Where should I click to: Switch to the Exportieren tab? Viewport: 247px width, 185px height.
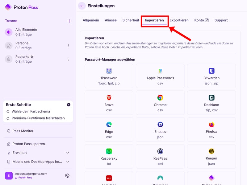pyautogui.click(x=179, y=20)
